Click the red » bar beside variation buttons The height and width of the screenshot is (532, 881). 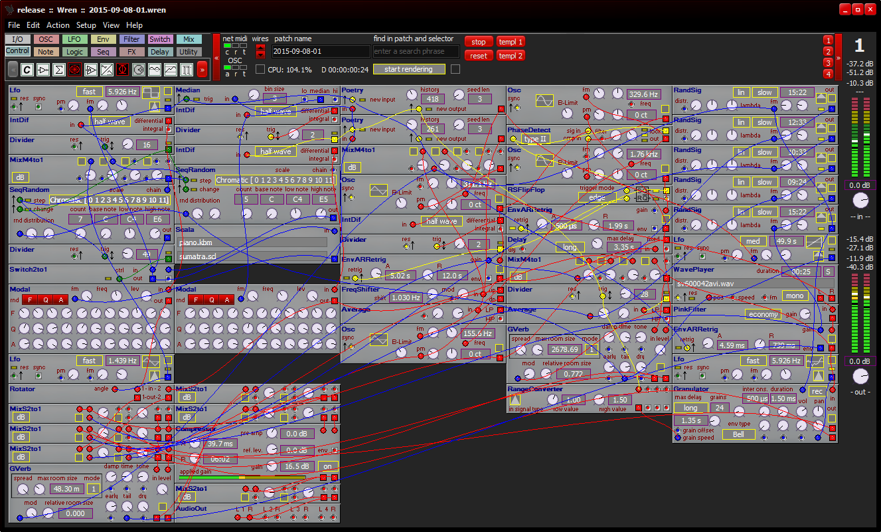[x=839, y=56]
